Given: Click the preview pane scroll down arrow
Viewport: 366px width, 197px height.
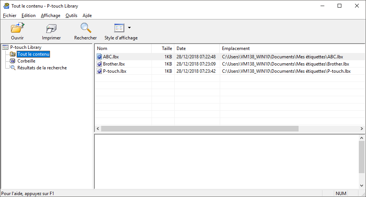Looking at the screenshot, I should coord(361,186).
